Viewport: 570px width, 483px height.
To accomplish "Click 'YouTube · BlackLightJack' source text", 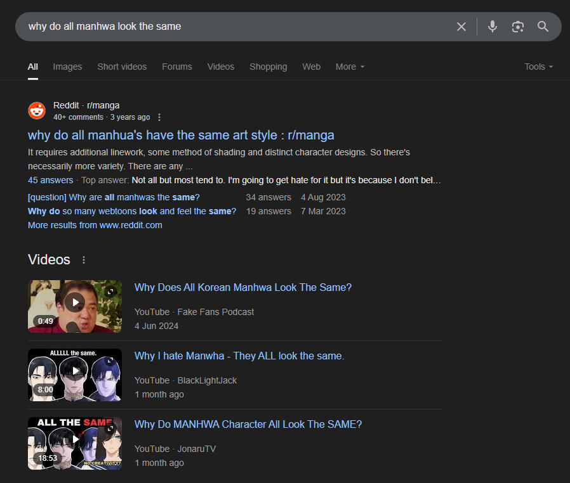I will pyautogui.click(x=185, y=381).
